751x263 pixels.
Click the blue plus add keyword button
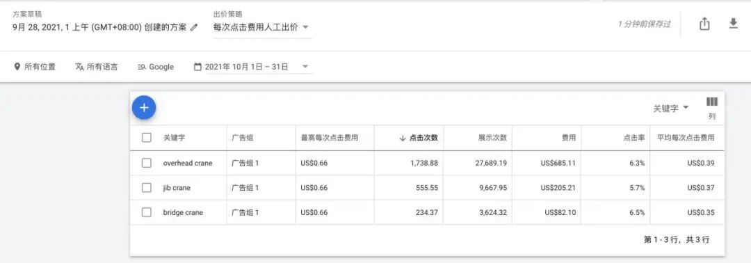pyautogui.click(x=144, y=108)
